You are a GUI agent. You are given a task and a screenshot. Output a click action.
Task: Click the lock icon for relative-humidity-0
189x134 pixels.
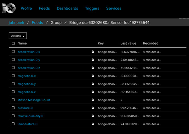(93, 116)
